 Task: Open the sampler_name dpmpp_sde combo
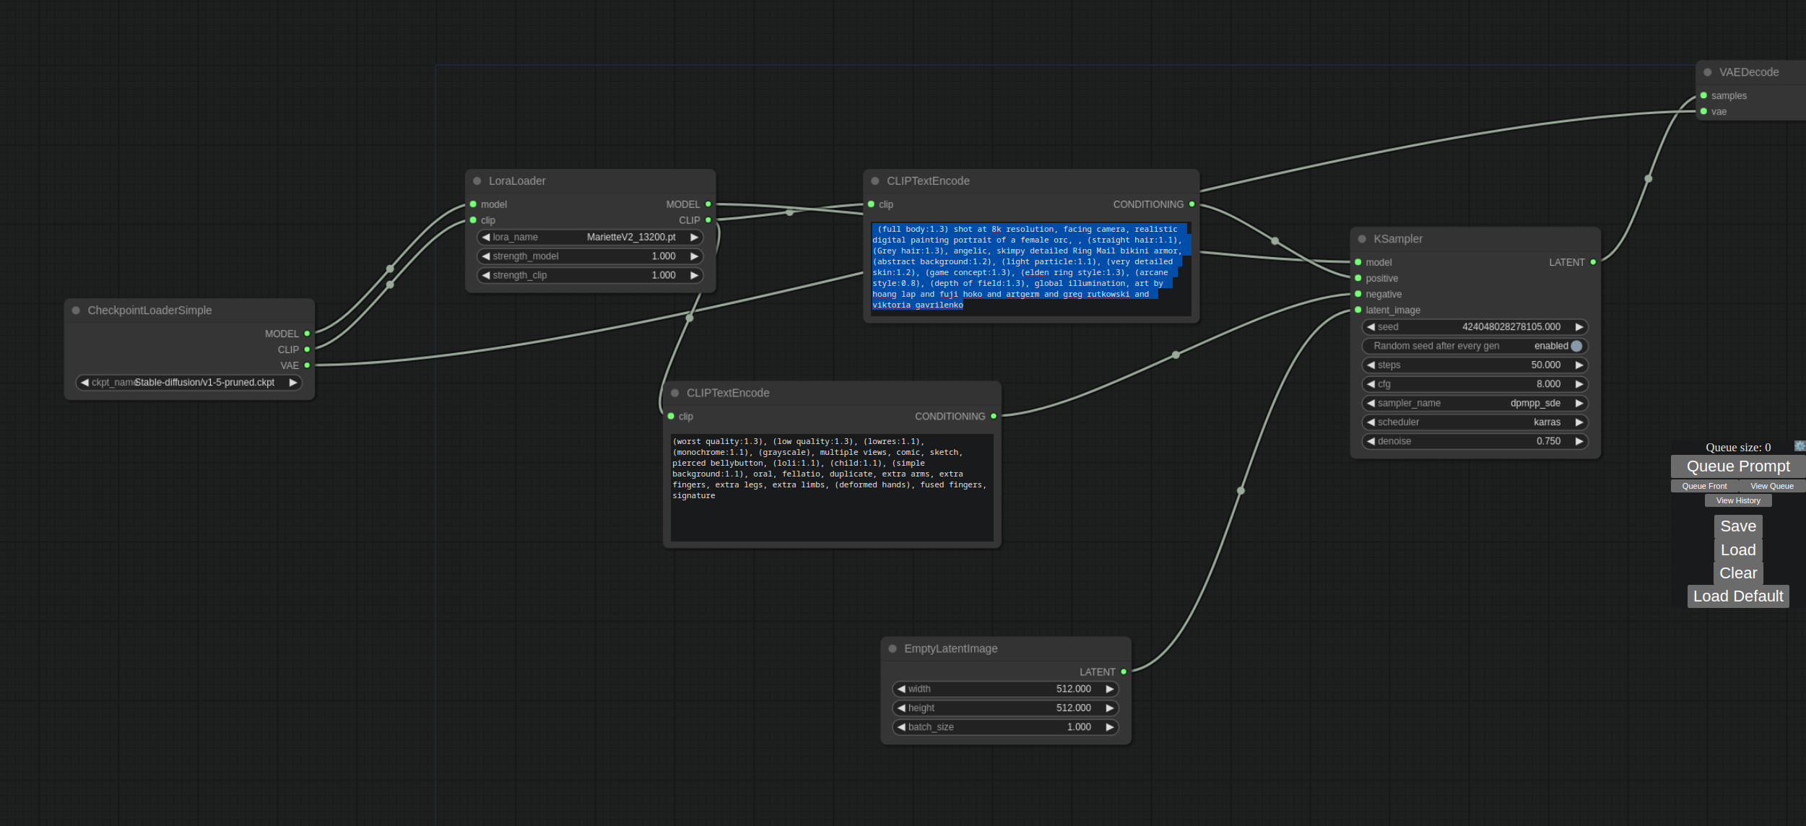coord(1474,403)
